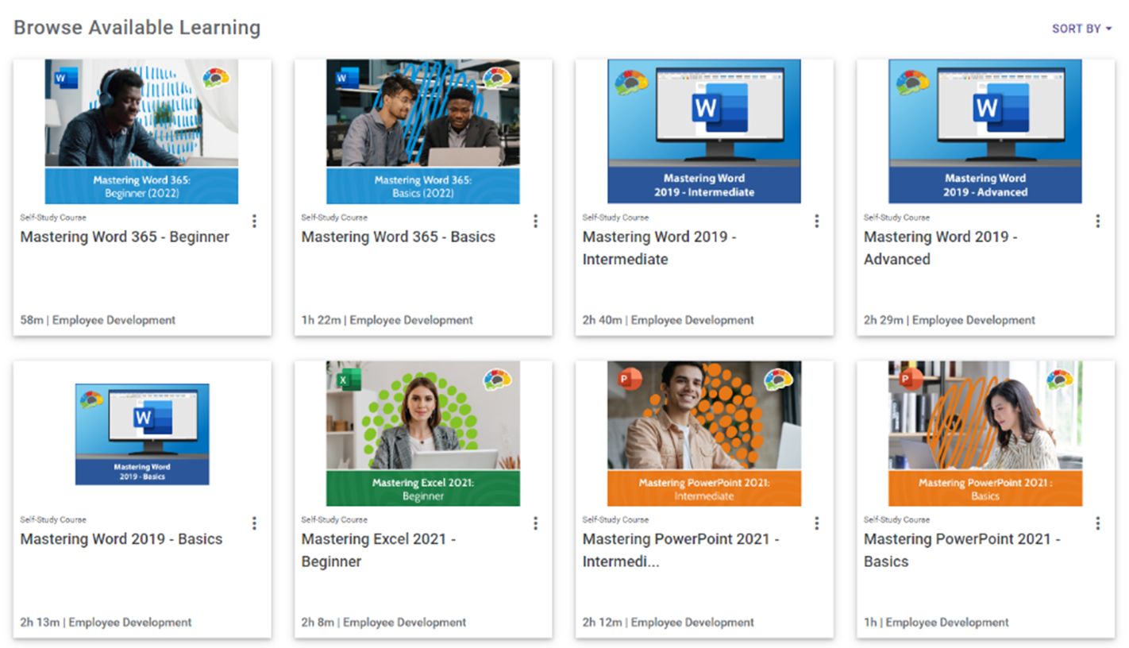Open the Mastering Word 2019 Basics thumbnail
This screenshot has height=648, width=1129.
142,434
